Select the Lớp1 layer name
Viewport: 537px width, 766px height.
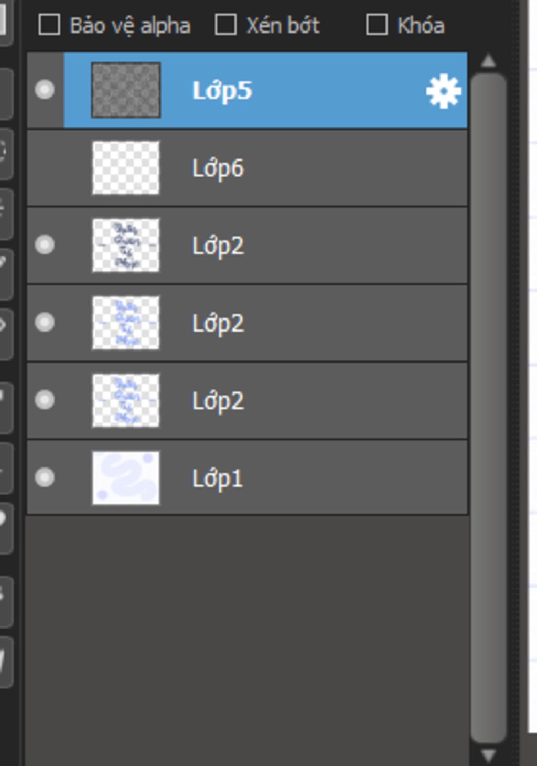click(x=217, y=478)
